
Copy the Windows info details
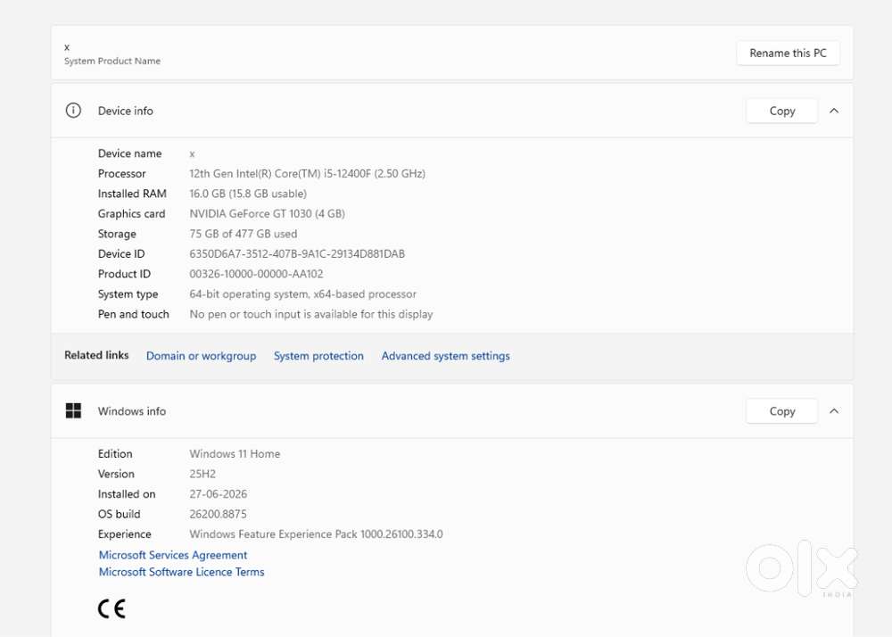(781, 411)
